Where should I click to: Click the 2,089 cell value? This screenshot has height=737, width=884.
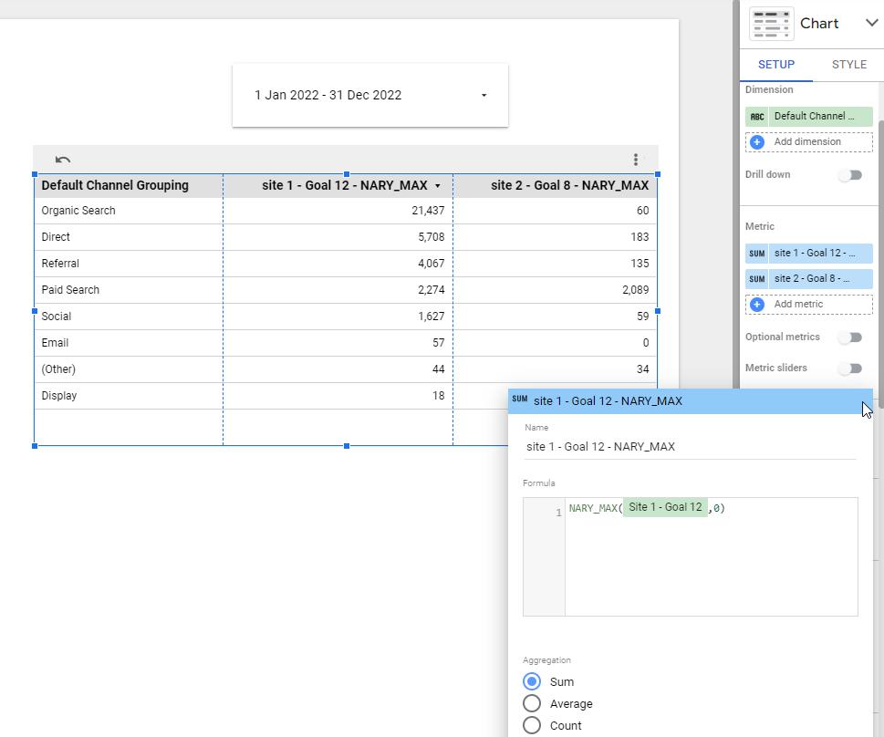point(635,290)
